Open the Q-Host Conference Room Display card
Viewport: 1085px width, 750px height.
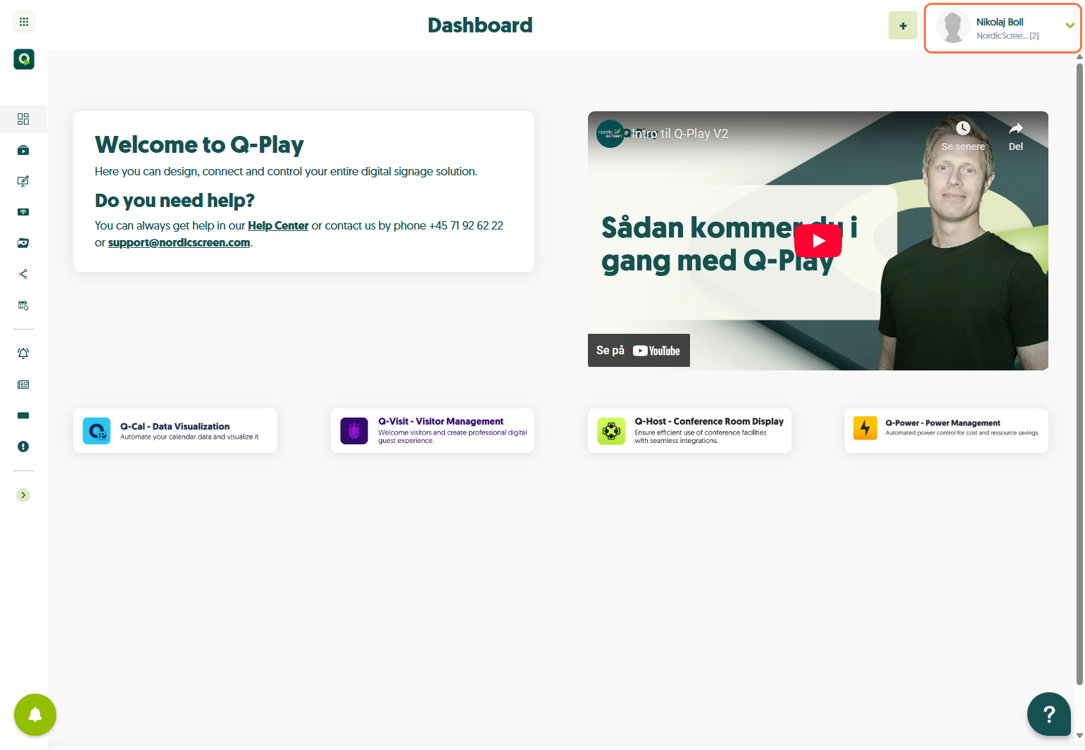(689, 431)
